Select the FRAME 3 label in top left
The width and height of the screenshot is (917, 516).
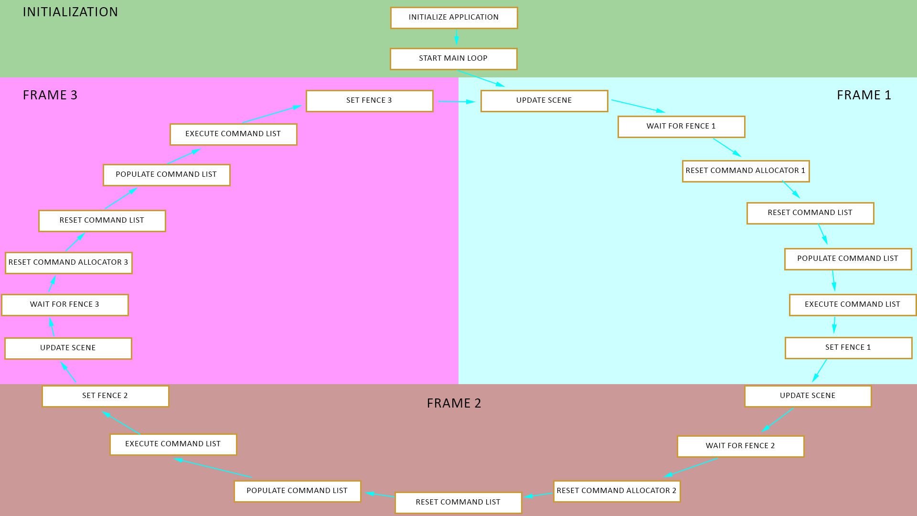[50, 94]
